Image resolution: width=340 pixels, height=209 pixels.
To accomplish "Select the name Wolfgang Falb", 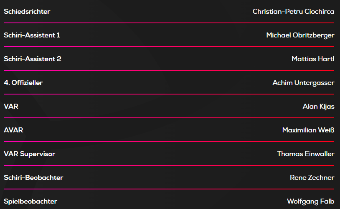I will pos(310,202).
